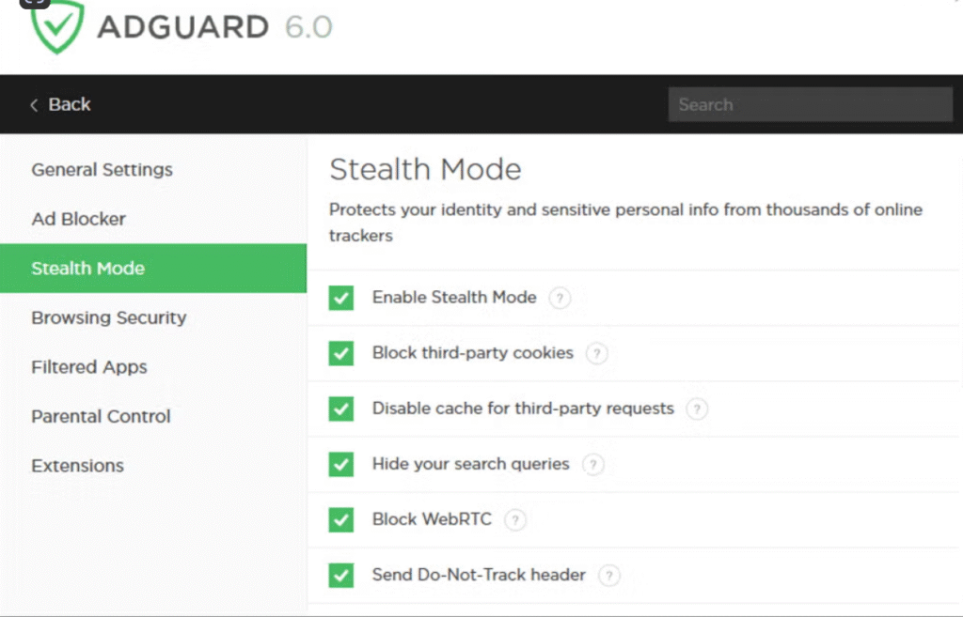Open the Parental Control section
The image size is (963, 617).
click(101, 416)
